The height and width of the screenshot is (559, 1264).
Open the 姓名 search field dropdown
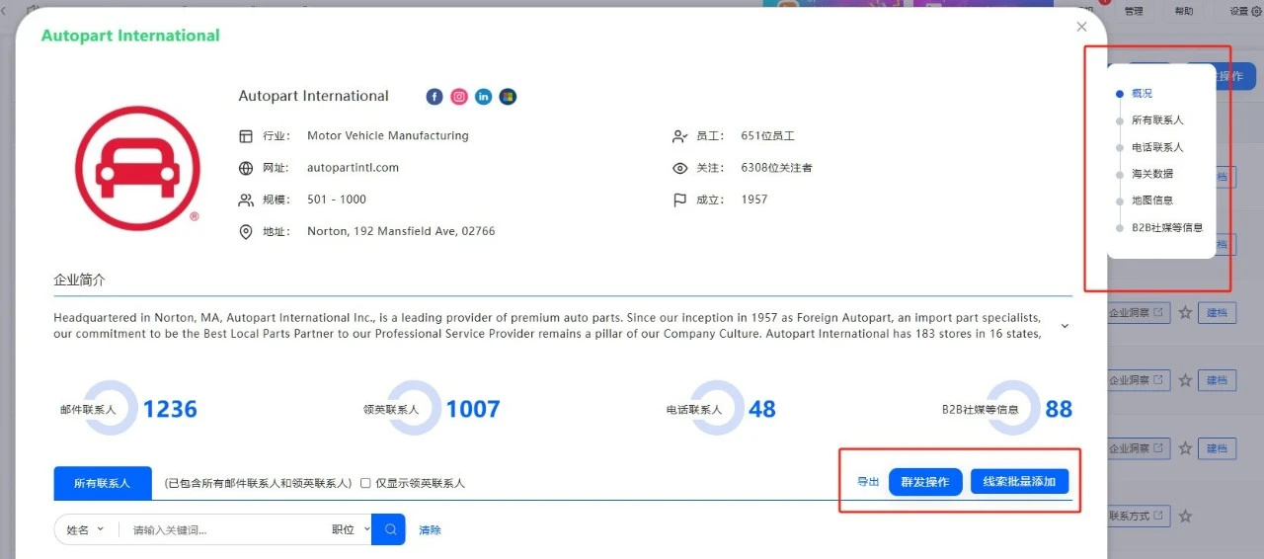tap(85, 530)
